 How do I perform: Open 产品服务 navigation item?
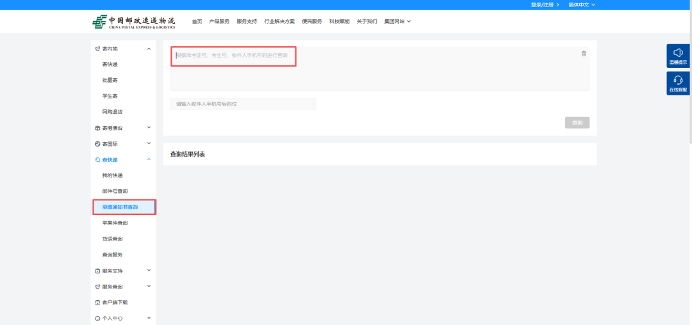(x=219, y=22)
